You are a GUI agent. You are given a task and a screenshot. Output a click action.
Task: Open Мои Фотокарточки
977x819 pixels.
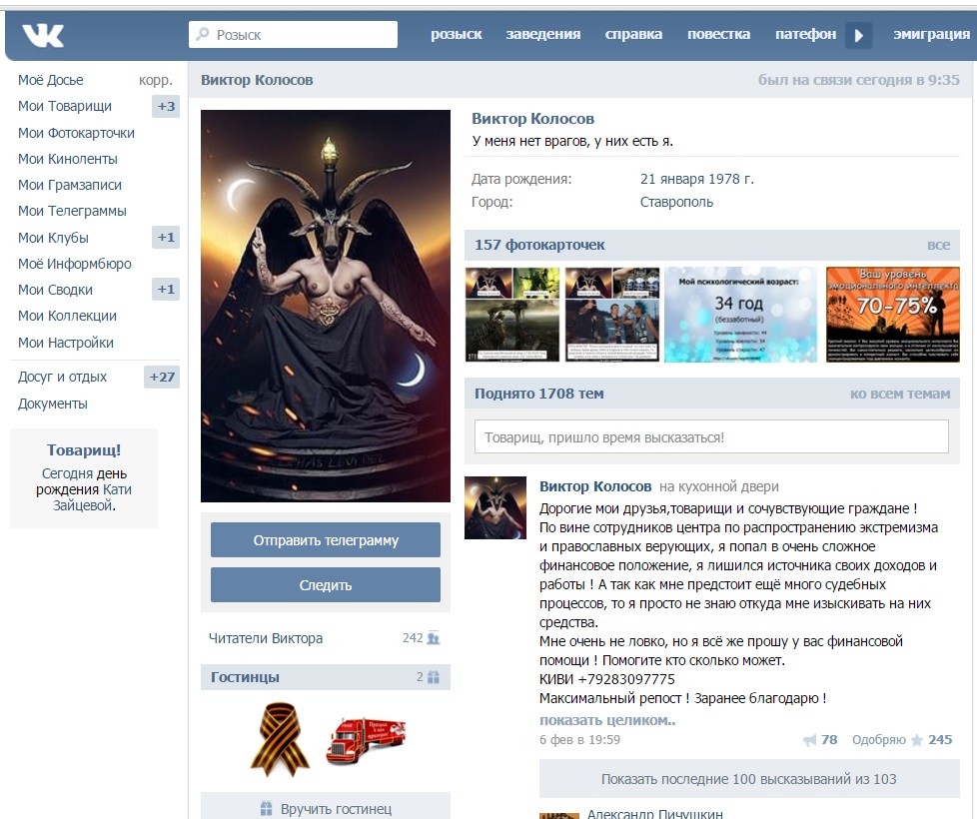76,133
